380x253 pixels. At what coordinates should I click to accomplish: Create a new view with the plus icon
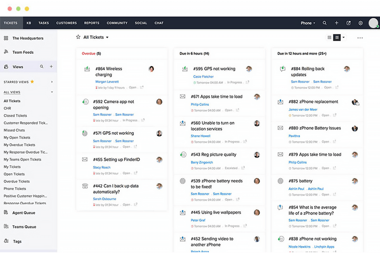coord(51,66)
